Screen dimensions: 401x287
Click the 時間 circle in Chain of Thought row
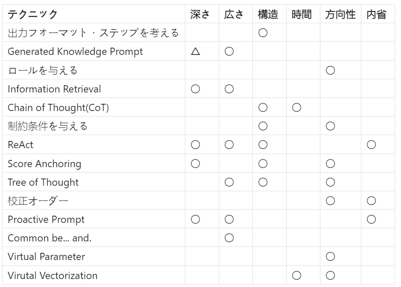tap(297, 108)
